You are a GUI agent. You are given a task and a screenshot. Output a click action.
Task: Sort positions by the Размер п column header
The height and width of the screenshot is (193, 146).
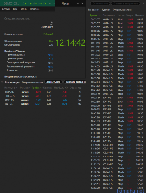coord(25,88)
